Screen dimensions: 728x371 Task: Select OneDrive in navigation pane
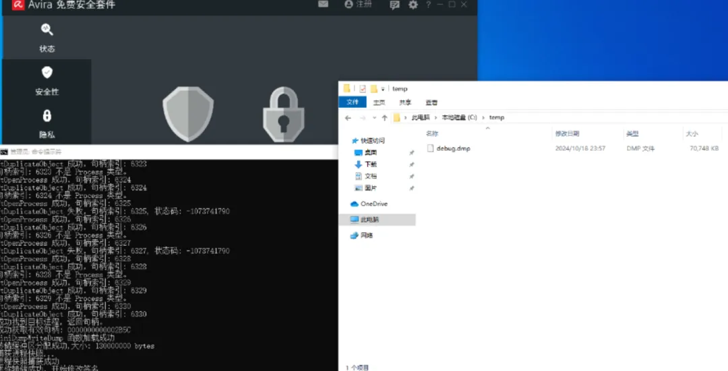click(x=373, y=204)
